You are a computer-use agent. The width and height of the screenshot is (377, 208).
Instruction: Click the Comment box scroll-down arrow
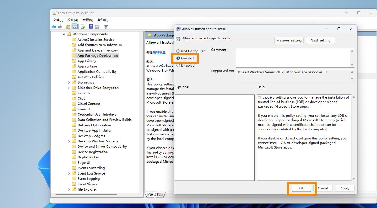click(352, 65)
